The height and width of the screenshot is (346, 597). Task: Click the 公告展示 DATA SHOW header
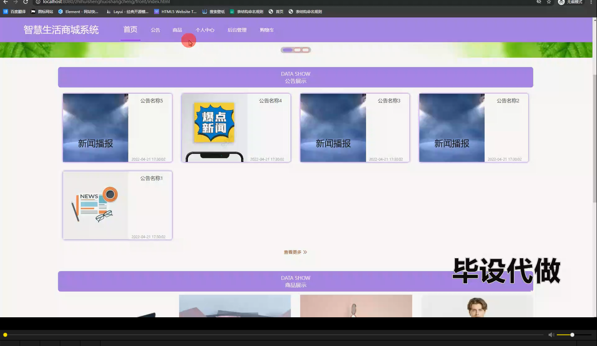(x=295, y=77)
